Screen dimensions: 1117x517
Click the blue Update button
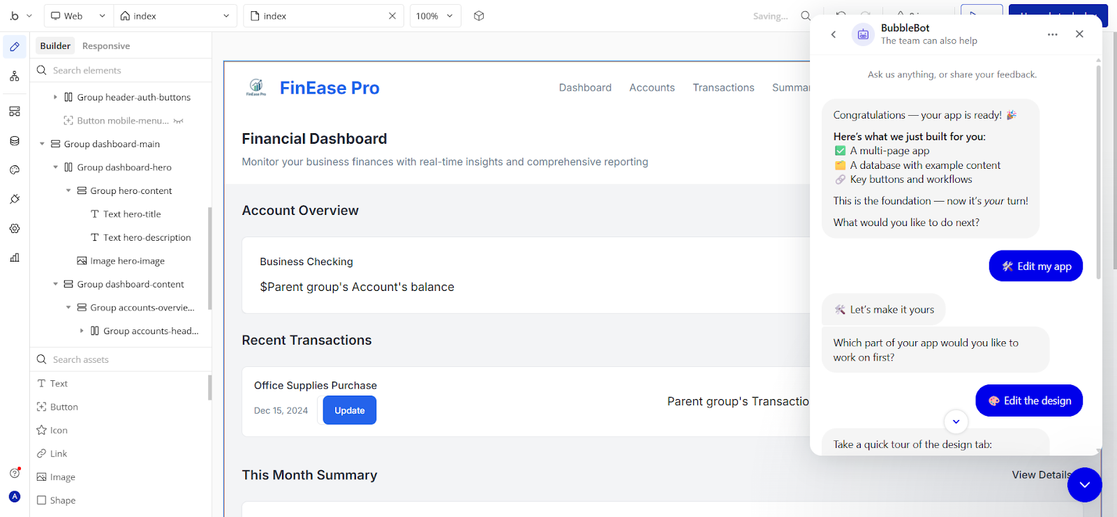pos(350,410)
